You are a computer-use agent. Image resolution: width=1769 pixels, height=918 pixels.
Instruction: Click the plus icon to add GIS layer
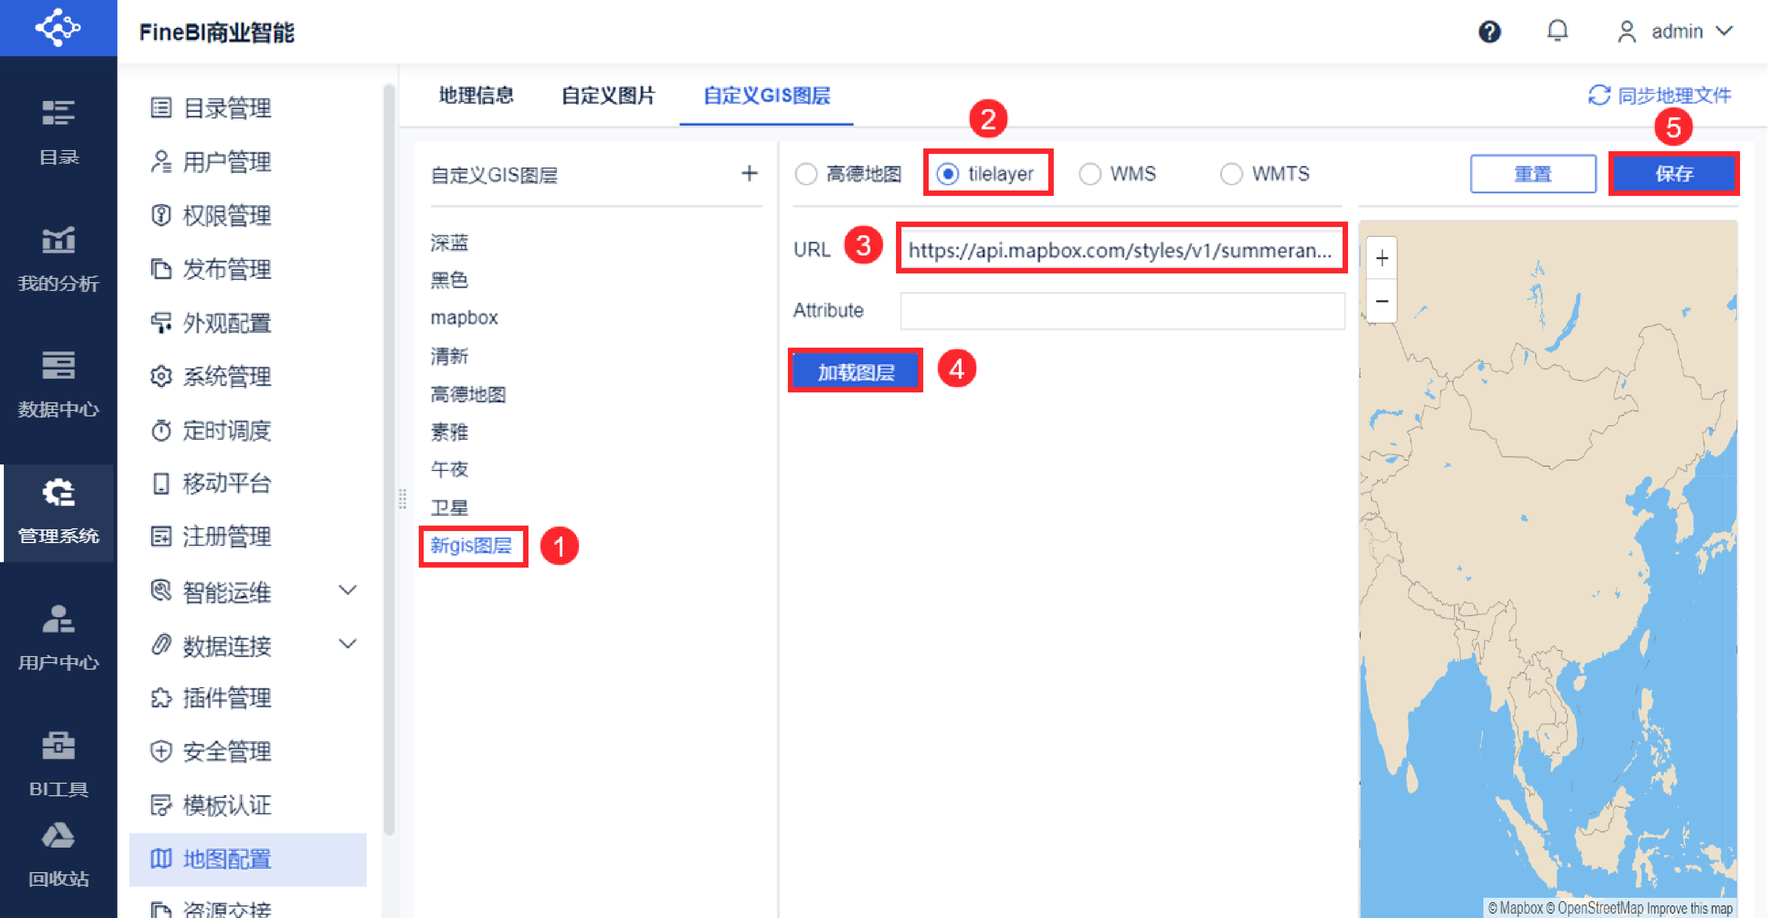(749, 174)
